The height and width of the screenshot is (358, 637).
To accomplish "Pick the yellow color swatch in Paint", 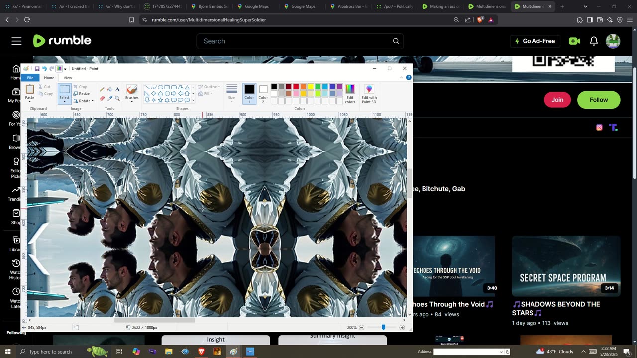I will (311, 87).
